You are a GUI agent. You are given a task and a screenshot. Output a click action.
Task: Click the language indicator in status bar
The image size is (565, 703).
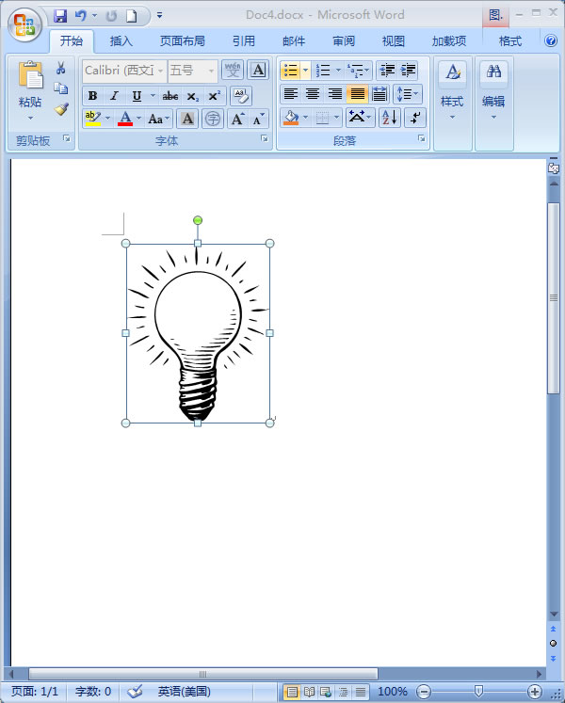click(183, 692)
